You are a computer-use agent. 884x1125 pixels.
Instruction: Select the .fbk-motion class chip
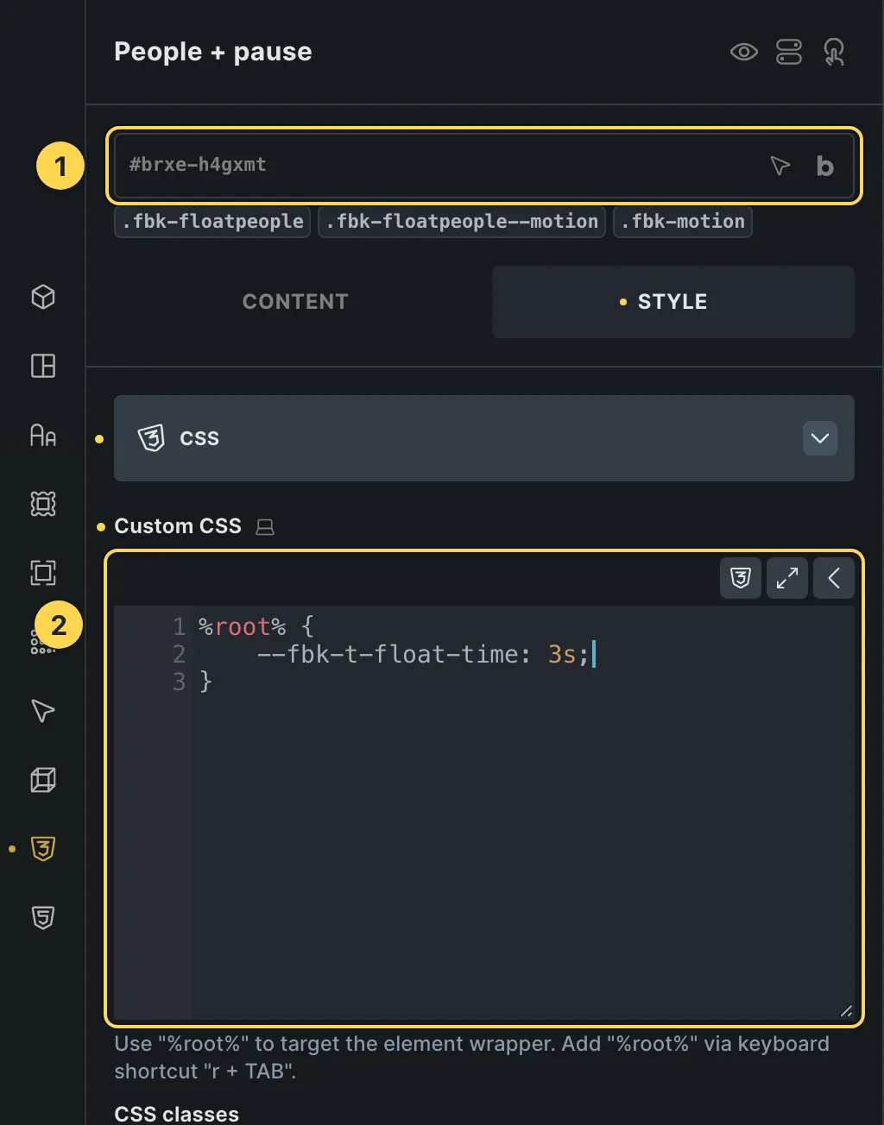[x=683, y=222]
